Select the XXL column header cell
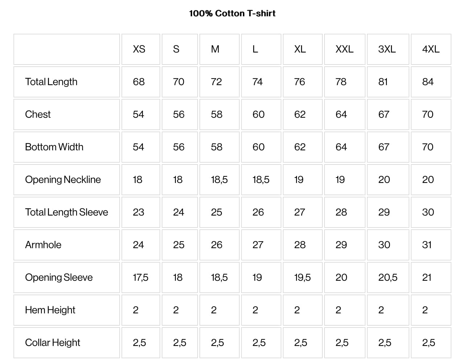The height and width of the screenshot is (363, 467). point(344,49)
